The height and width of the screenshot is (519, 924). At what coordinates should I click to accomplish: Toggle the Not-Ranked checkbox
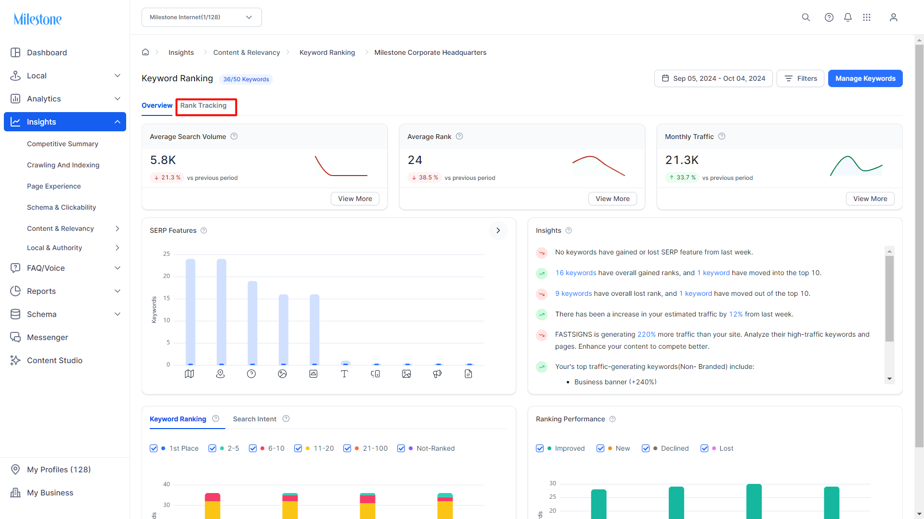(401, 448)
